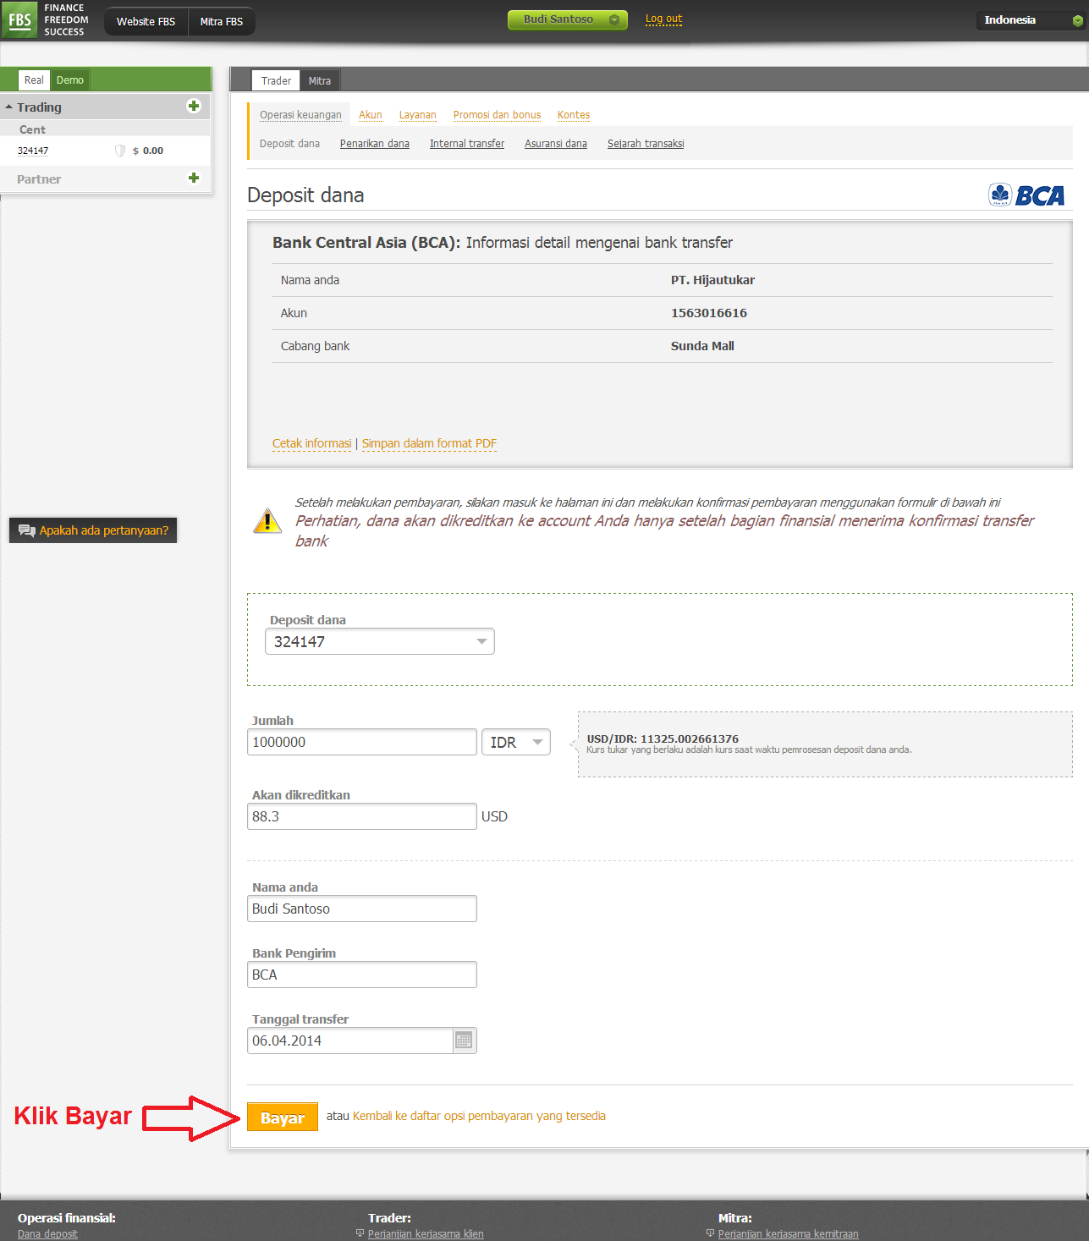Open Promosi dan bonus menu

click(497, 115)
